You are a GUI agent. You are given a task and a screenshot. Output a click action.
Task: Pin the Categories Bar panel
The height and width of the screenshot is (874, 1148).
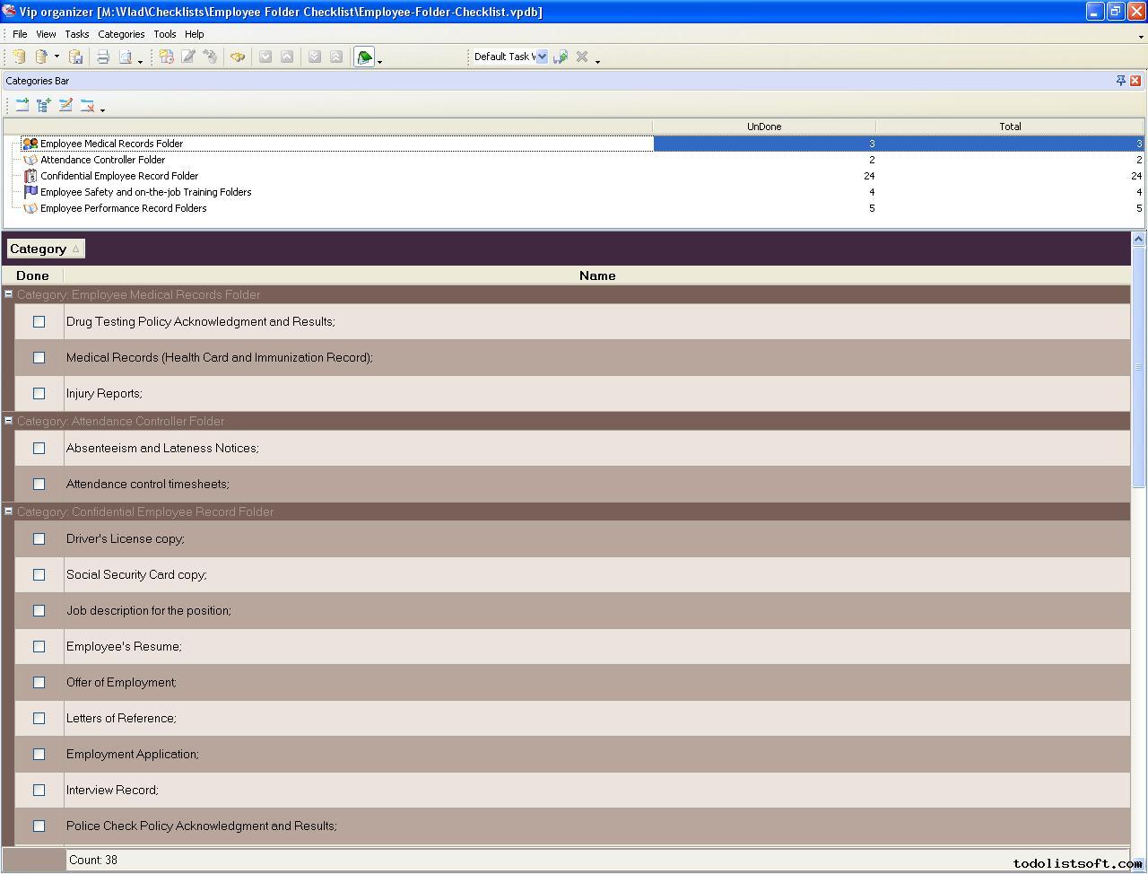click(1120, 81)
